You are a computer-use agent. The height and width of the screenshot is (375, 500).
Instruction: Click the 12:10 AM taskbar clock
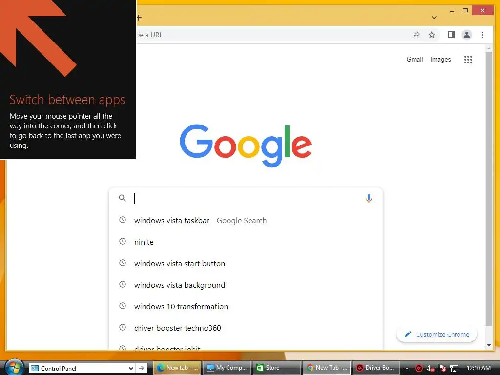pyautogui.click(x=479, y=368)
